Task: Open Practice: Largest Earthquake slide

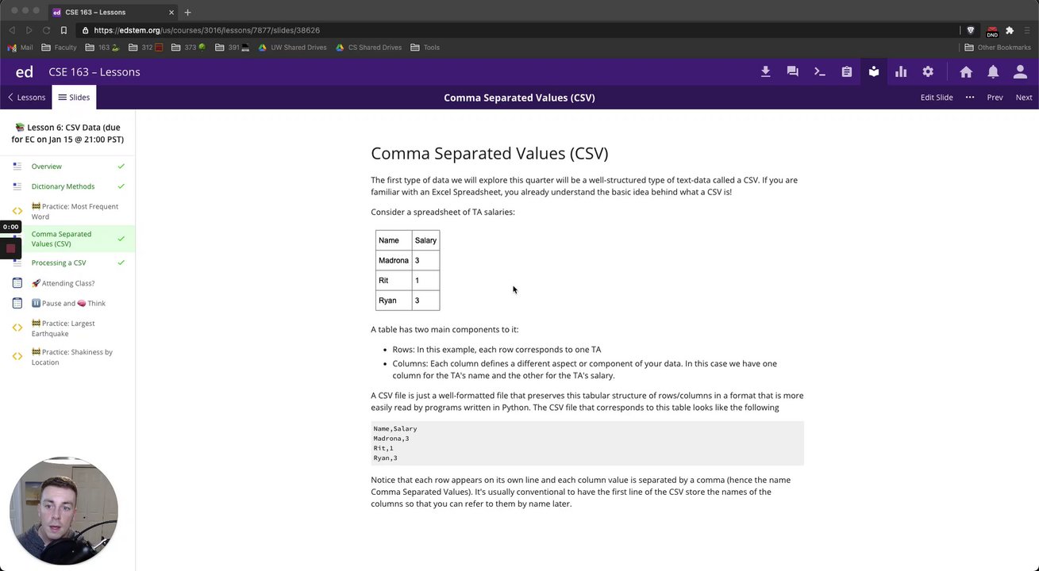Action: coord(63,328)
